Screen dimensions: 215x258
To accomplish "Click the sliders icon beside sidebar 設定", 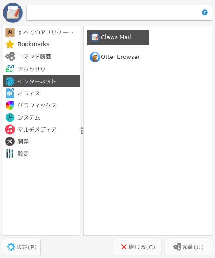I will [10, 154].
